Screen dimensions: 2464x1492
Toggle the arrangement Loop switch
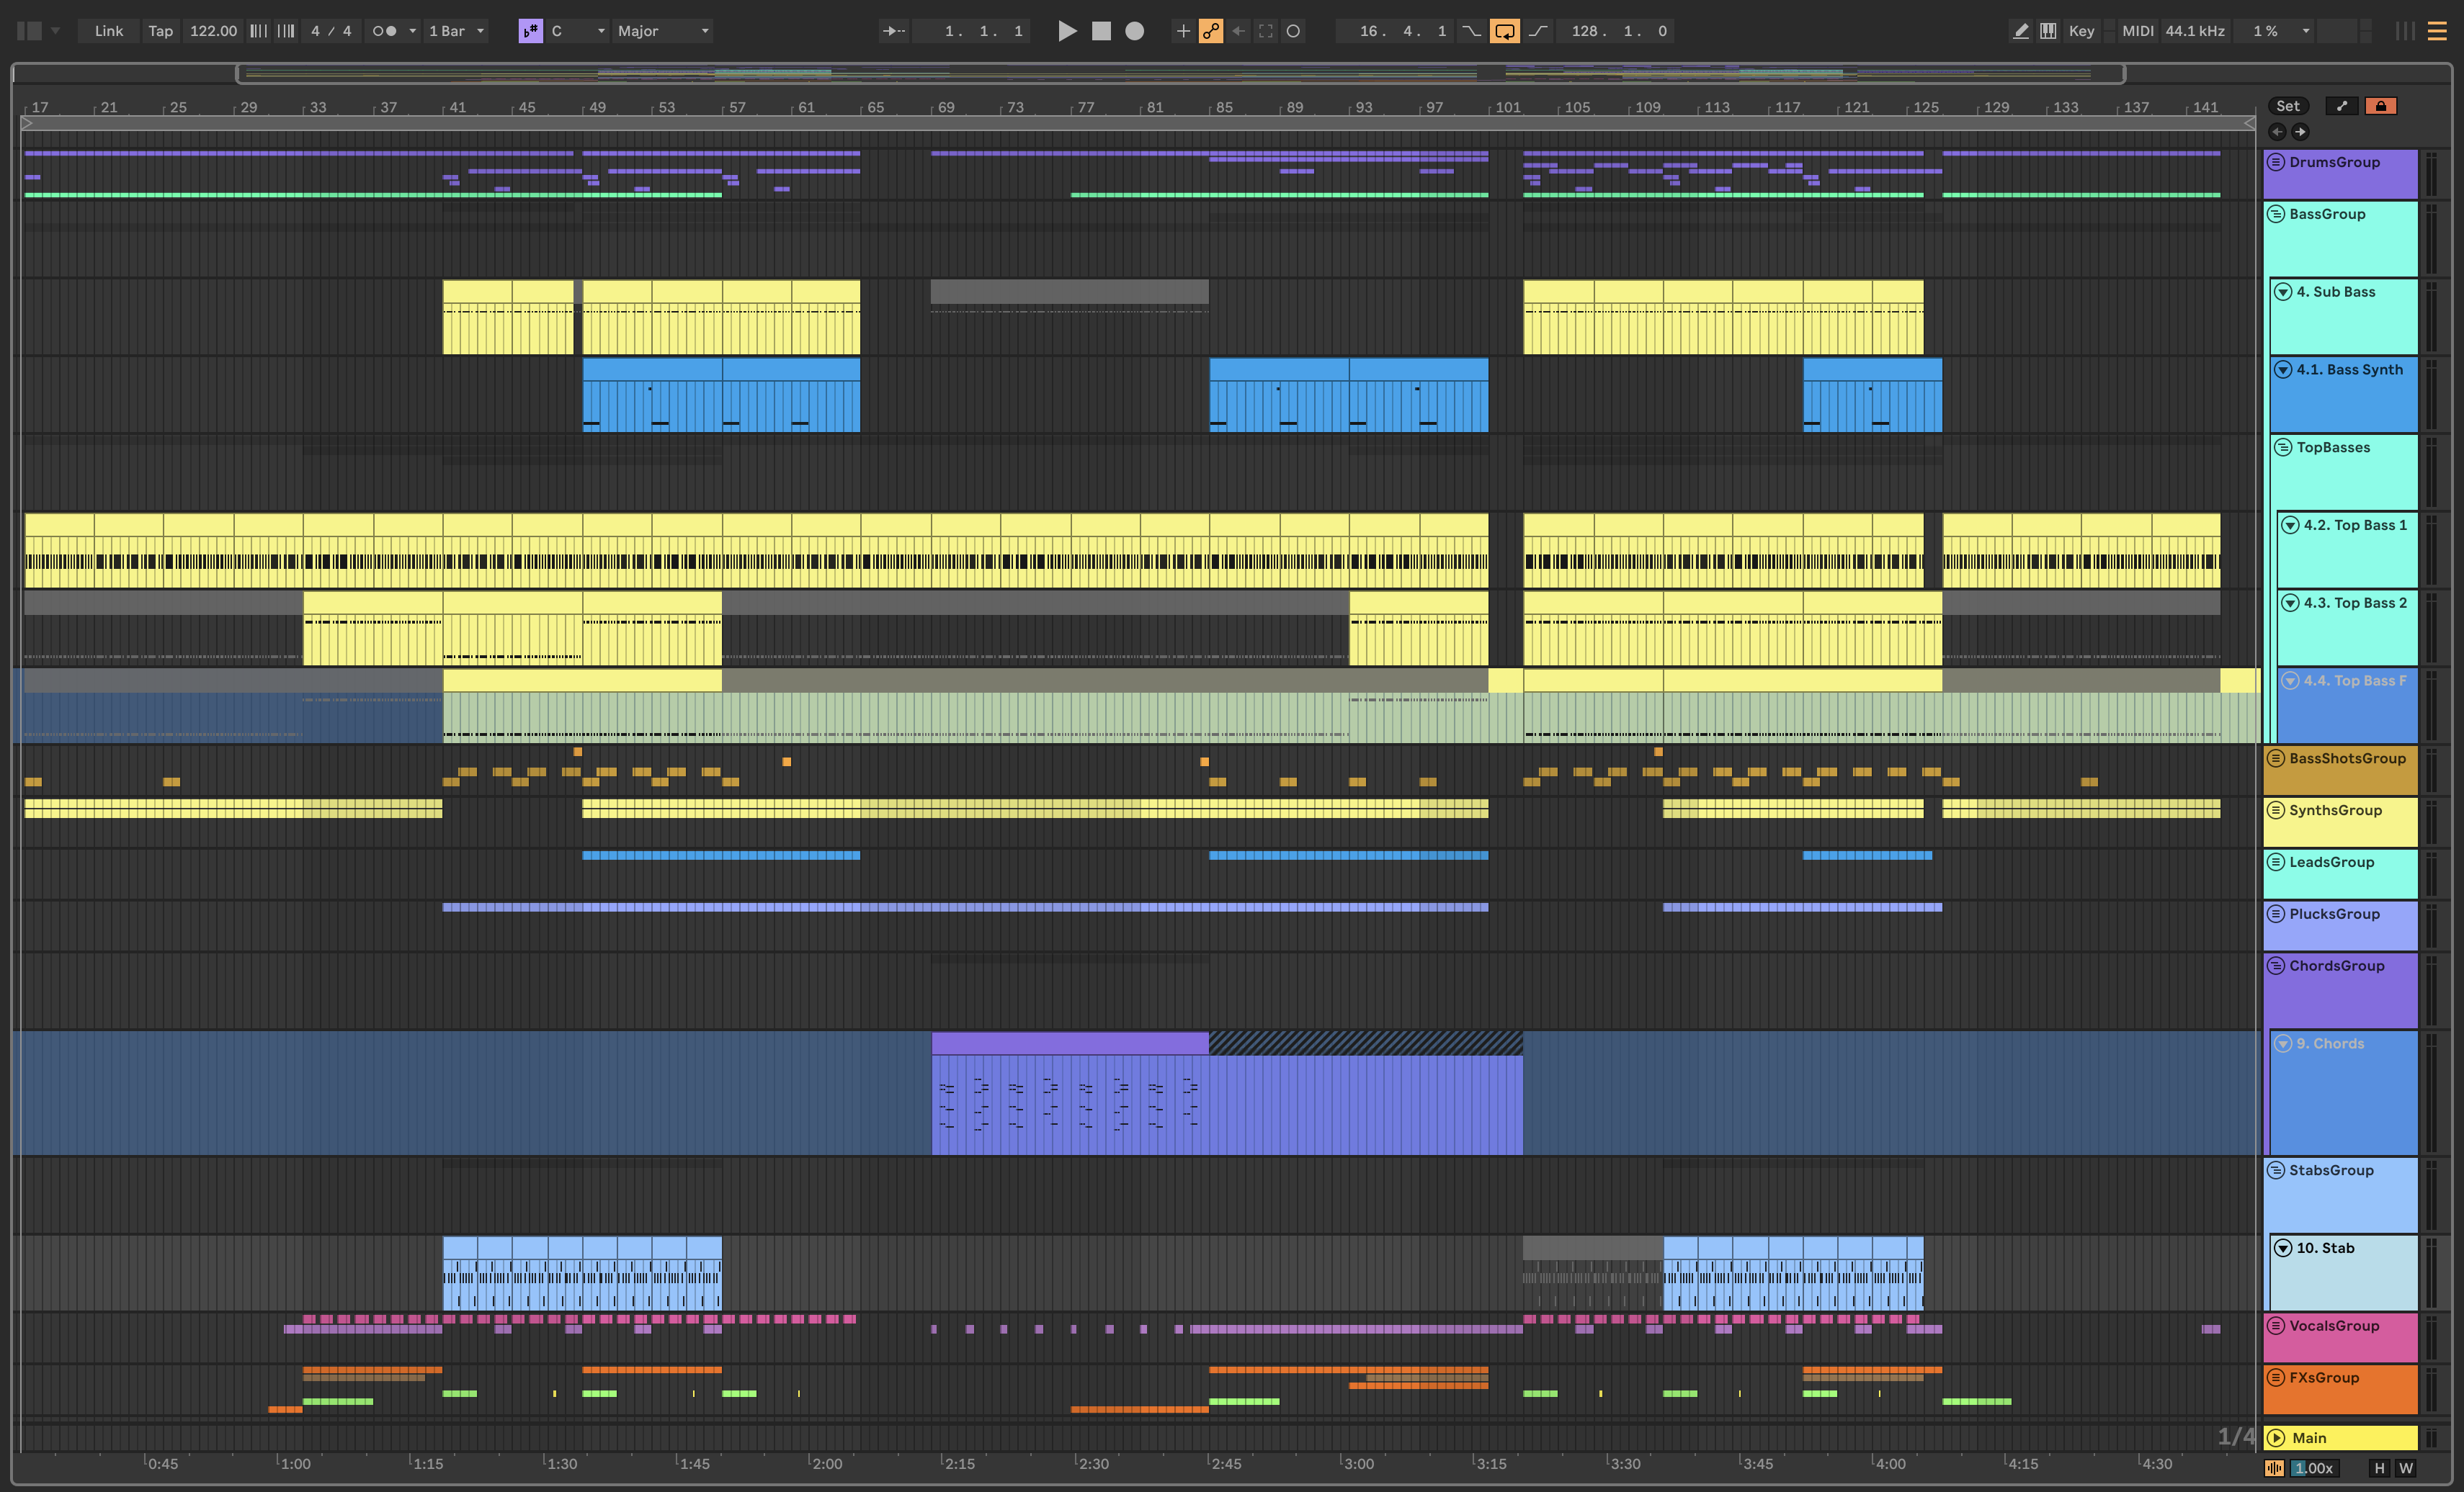pos(1504,31)
